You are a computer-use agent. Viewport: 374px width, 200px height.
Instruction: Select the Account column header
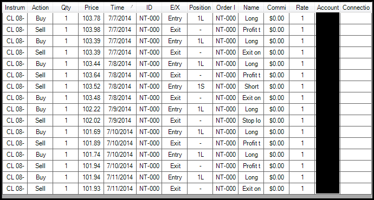pyautogui.click(x=327, y=8)
